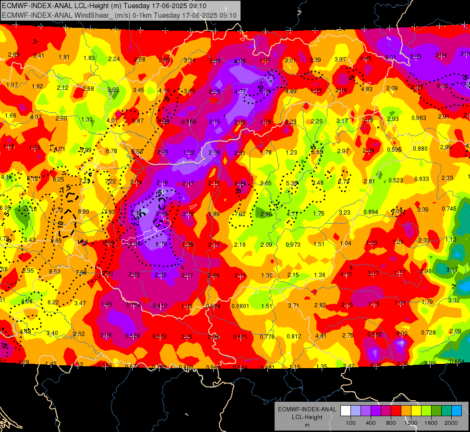Click the wind shear value '4.00'
470x432 pixels.
coord(402,334)
